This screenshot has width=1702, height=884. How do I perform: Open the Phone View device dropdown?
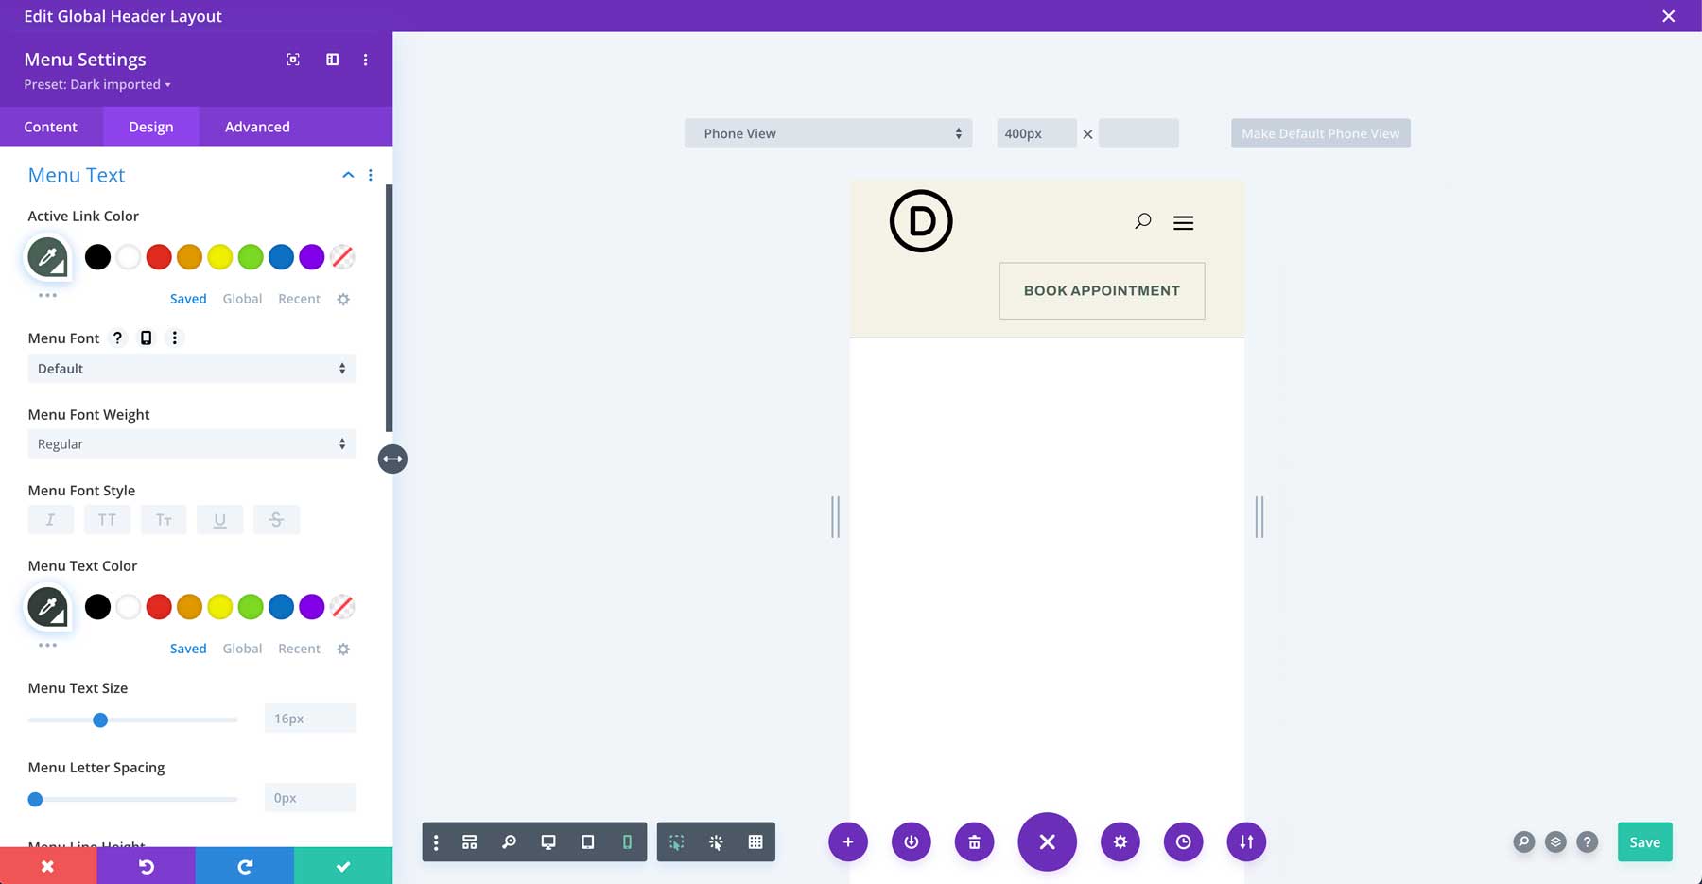[827, 133]
